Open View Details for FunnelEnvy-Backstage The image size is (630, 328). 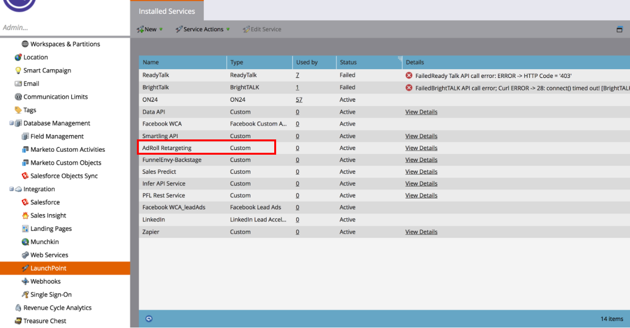tap(421, 160)
